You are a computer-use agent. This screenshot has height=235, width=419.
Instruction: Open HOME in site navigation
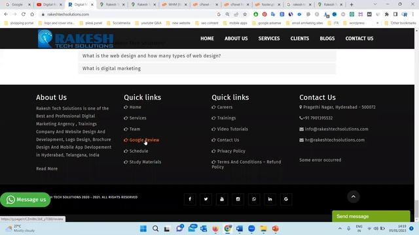[x=207, y=39]
